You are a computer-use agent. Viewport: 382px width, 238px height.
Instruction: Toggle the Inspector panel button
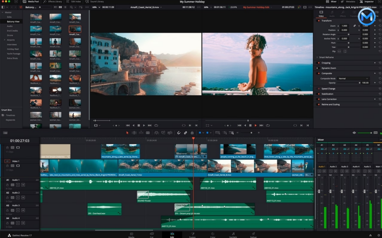click(x=367, y=1)
